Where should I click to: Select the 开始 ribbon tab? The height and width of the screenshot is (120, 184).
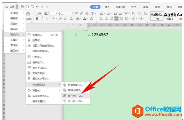pyautogui.click(x=95, y=7)
